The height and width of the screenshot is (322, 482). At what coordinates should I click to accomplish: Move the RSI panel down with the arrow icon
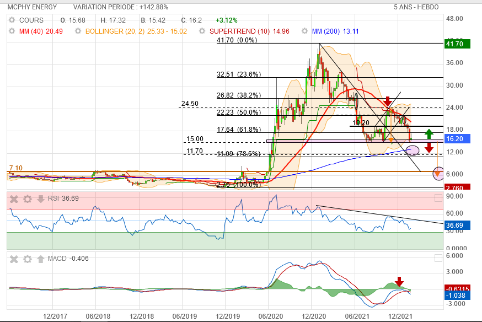tap(41, 199)
